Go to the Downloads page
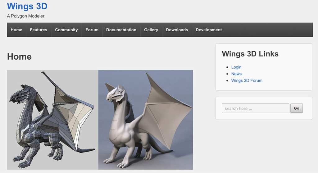The image size is (318, 173). pos(177,30)
